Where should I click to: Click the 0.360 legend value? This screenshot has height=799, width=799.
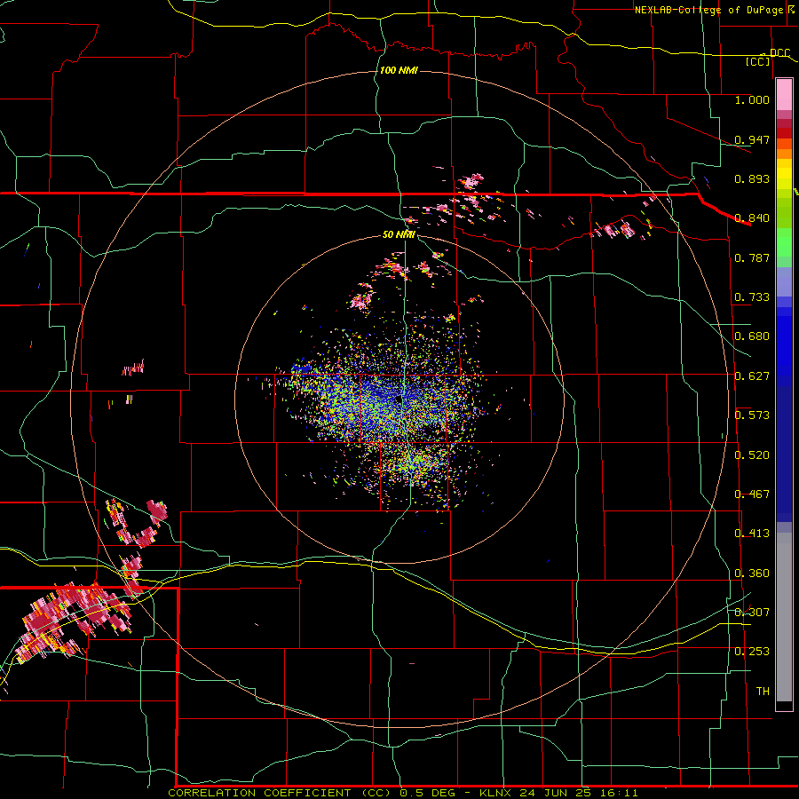(x=752, y=574)
